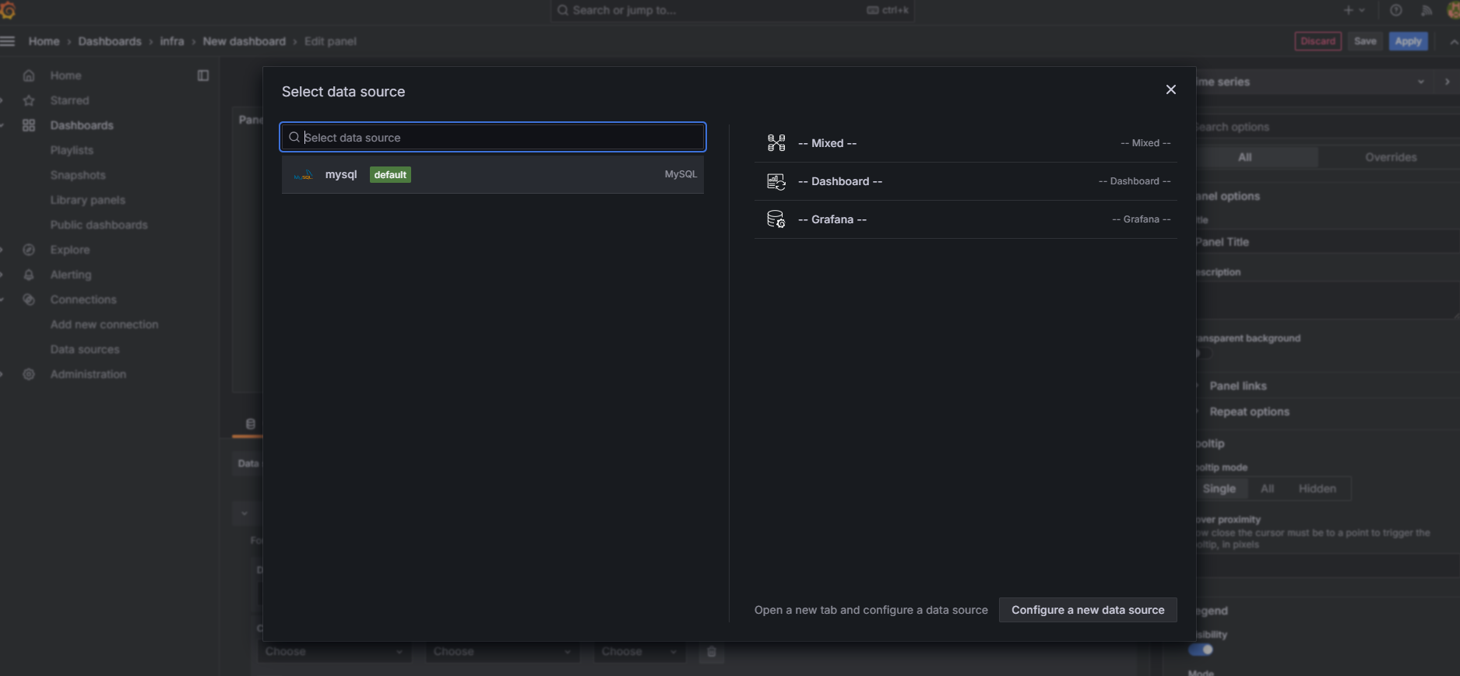The image size is (1460, 676).
Task: Click the Alerting bell icon
Action: point(29,275)
